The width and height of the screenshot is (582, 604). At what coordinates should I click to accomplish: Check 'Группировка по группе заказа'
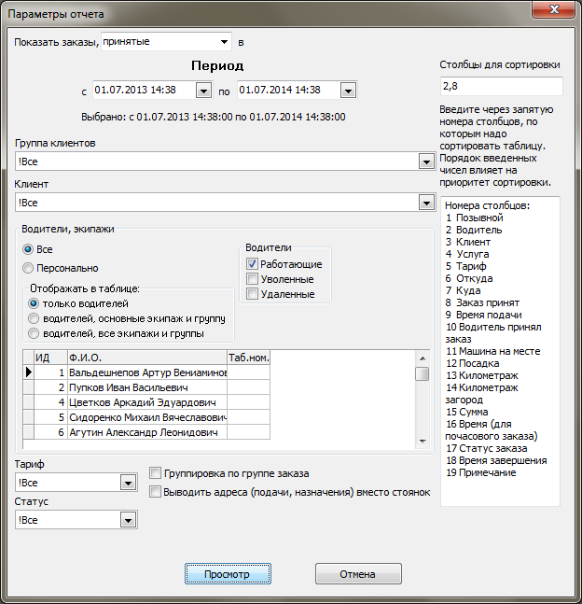point(156,473)
